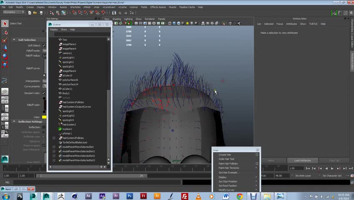Open ZBrush from the Windows taskbar
The height and width of the screenshot is (200, 354).
pos(61,196)
